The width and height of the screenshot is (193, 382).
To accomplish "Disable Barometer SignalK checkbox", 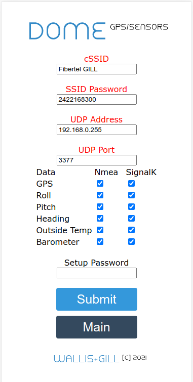I will click(131, 242).
